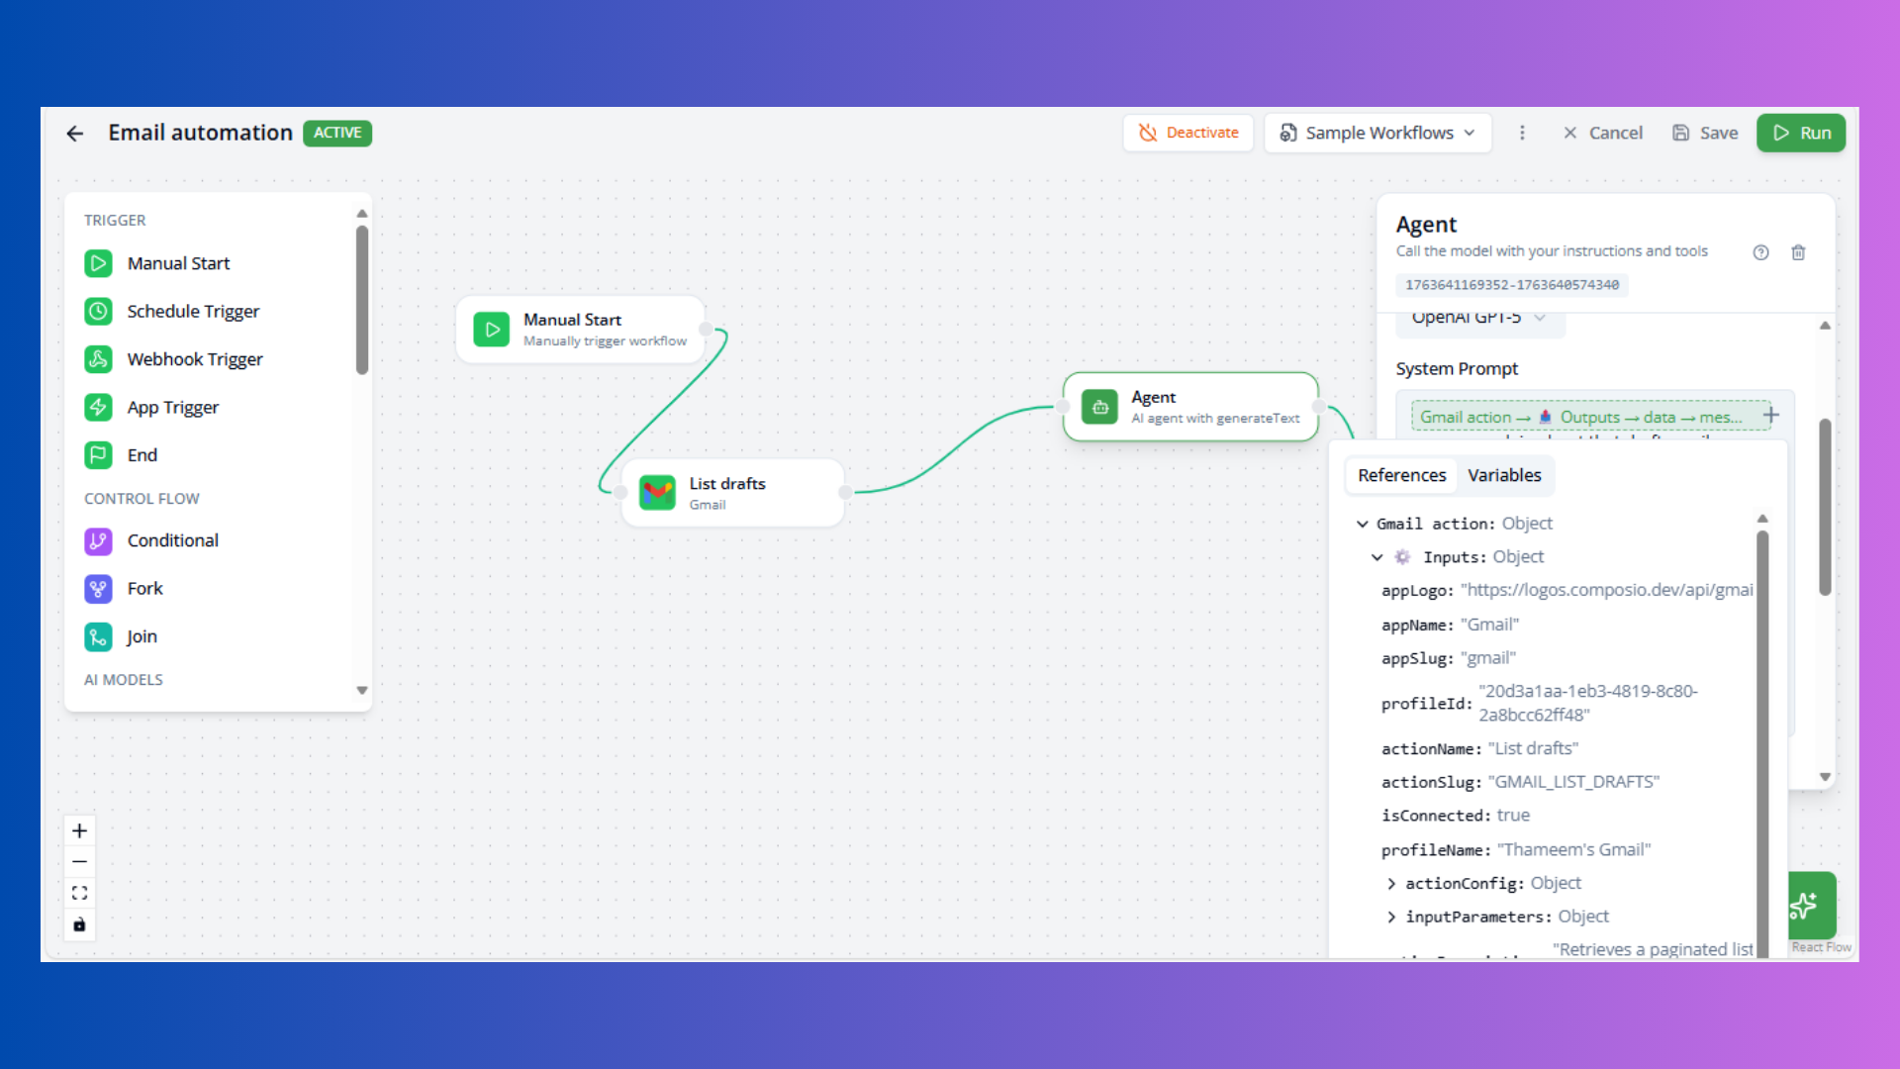Delete the Agent via the trash icon
Viewport: 1900px width, 1069px height.
click(1798, 252)
